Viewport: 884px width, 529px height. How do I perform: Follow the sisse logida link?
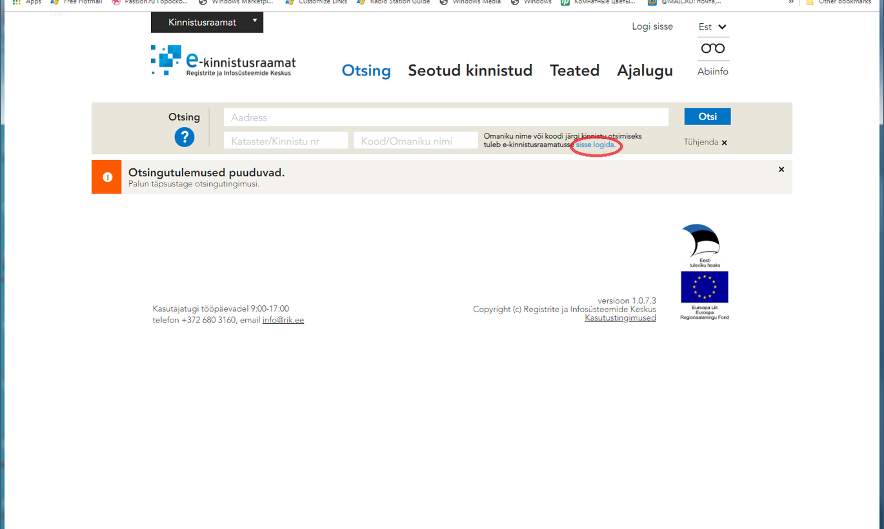(596, 145)
